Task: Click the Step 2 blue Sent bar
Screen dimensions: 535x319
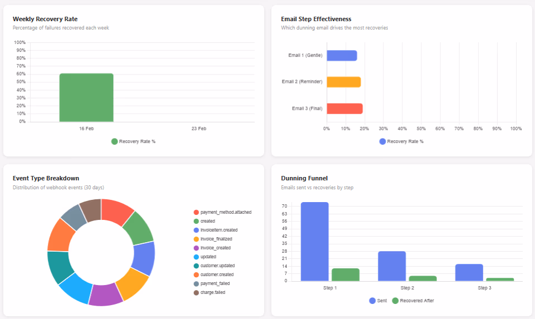Action: pyautogui.click(x=392, y=266)
